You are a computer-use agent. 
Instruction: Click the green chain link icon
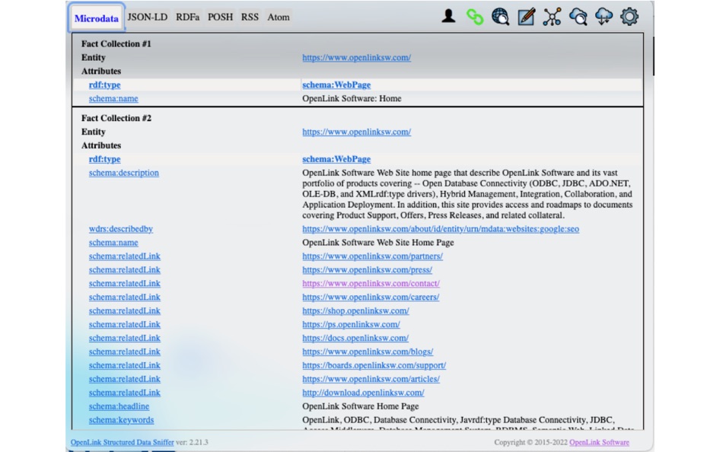tap(474, 17)
